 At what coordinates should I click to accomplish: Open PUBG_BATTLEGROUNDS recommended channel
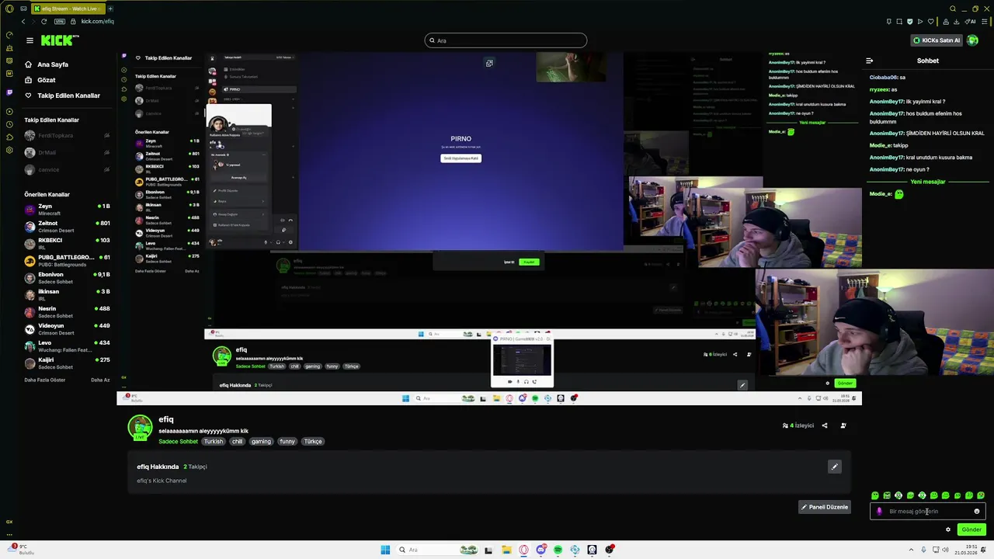pos(66,261)
